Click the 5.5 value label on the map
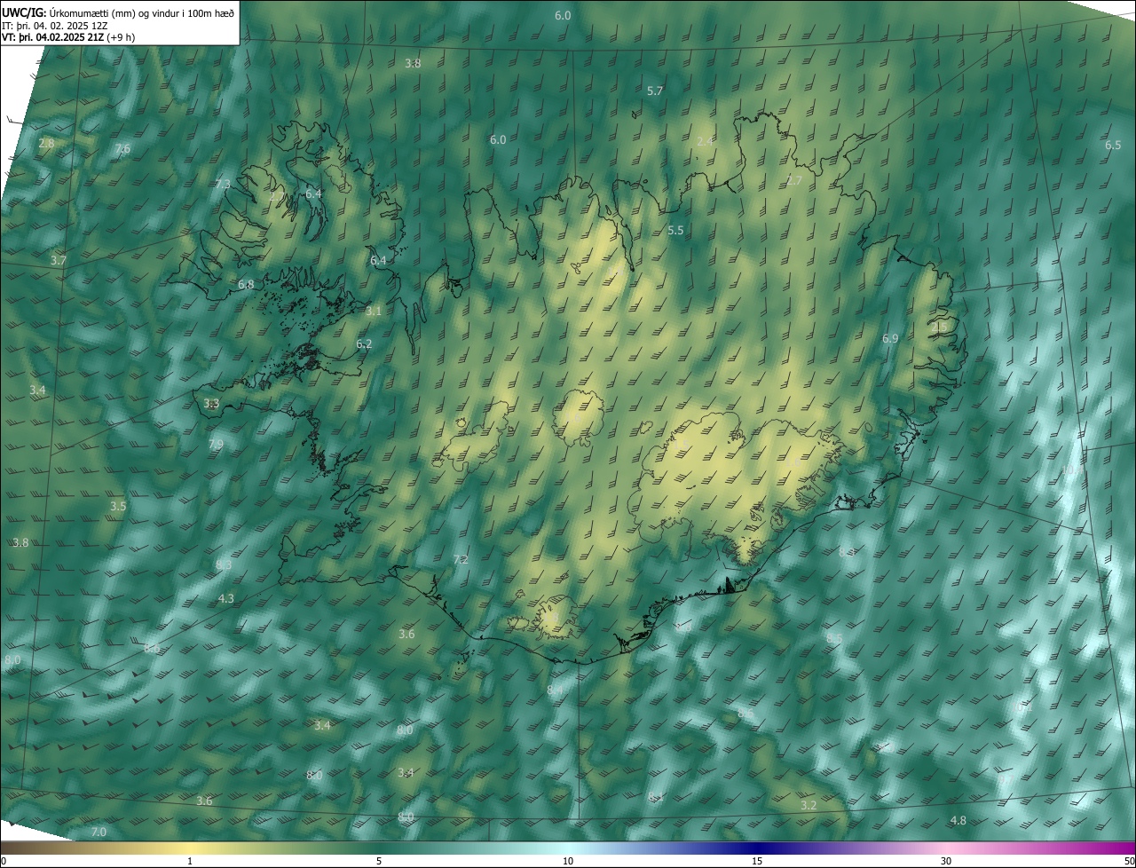This screenshot has height=868, width=1136. pyautogui.click(x=675, y=231)
